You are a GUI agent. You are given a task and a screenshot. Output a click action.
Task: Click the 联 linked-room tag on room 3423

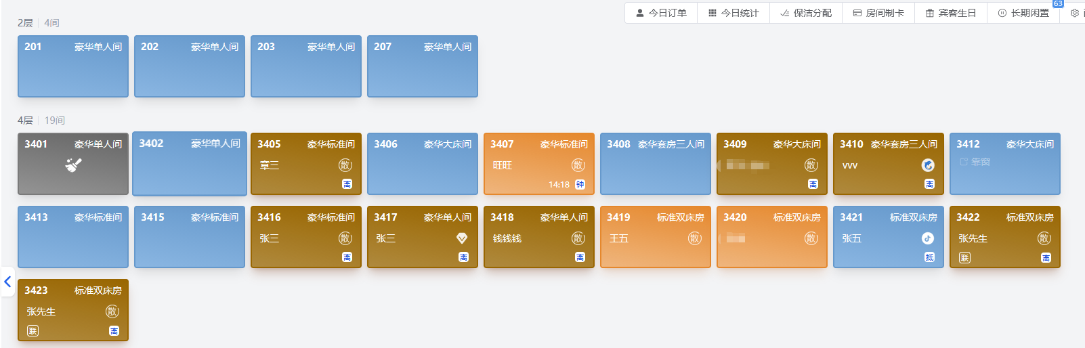pyautogui.click(x=33, y=330)
